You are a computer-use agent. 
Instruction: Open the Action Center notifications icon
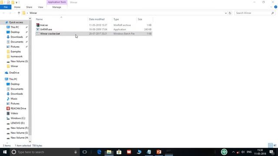pyautogui.click(x=272, y=152)
